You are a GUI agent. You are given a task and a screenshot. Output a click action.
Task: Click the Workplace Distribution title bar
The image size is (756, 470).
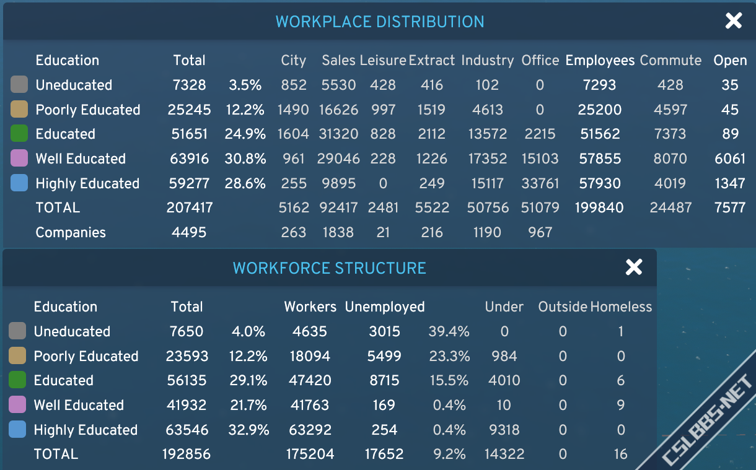click(x=379, y=22)
